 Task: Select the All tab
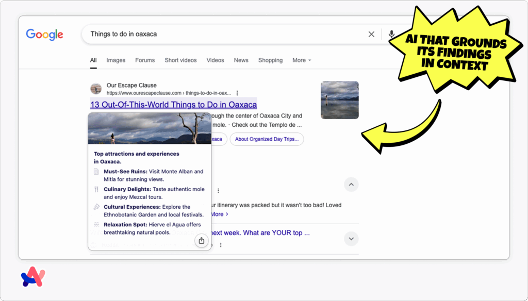(93, 60)
